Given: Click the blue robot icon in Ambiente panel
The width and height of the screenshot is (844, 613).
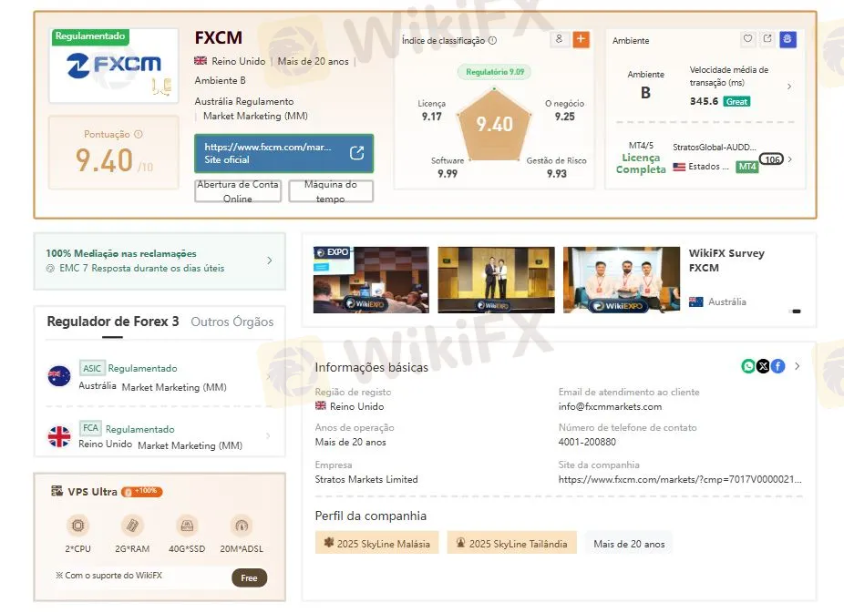Looking at the screenshot, I should [787, 39].
